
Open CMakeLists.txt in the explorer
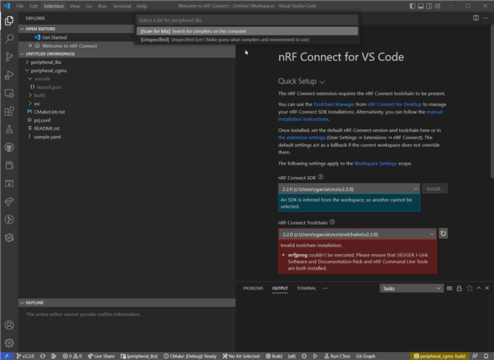click(49, 111)
